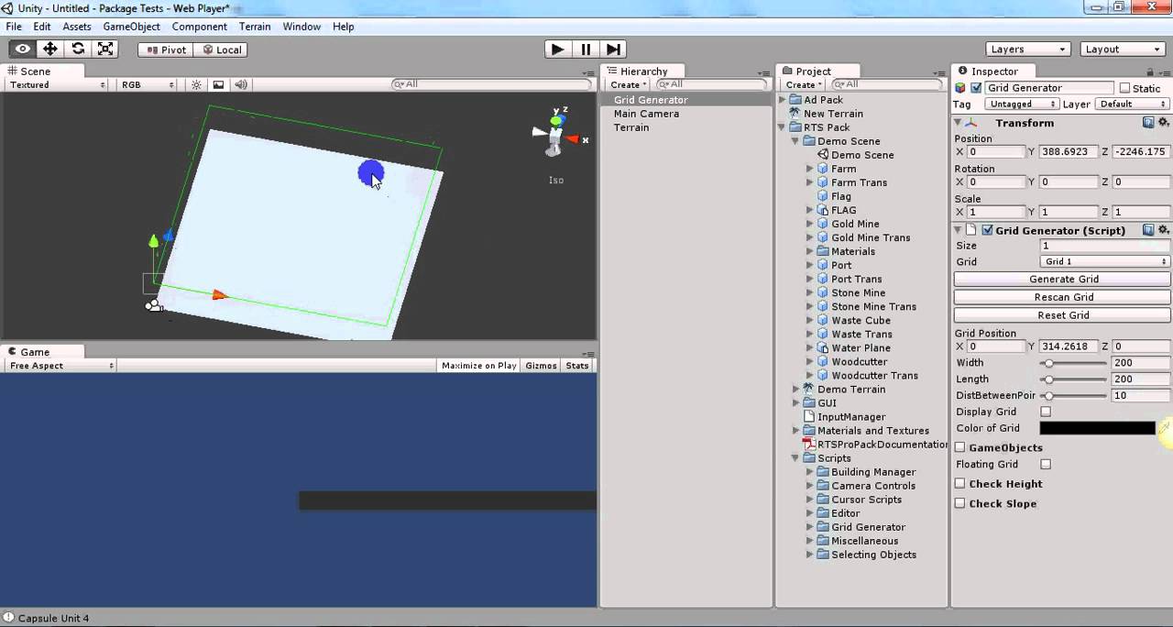The width and height of the screenshot is (1173, 627).
Task: Toggle Pivot handle position mode
Action: tap(165, 49)
